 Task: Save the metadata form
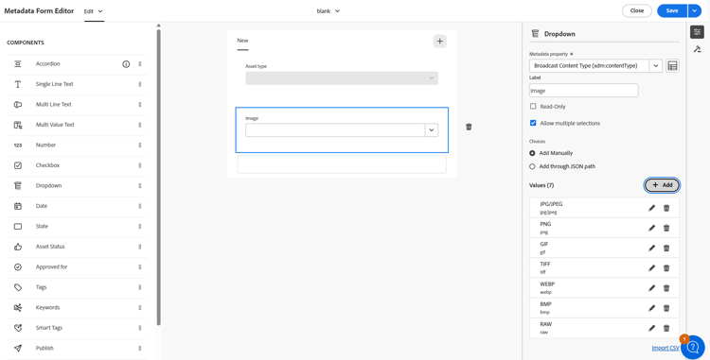click(672, 10)
